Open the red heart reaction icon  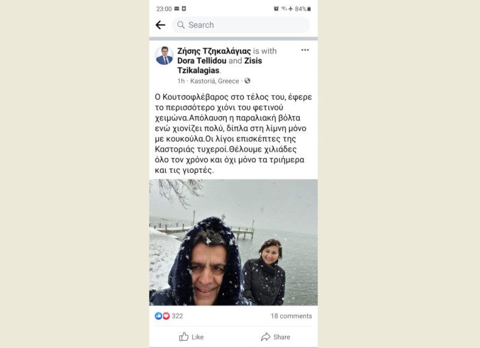pyautogui.click(x=166, y=316)
